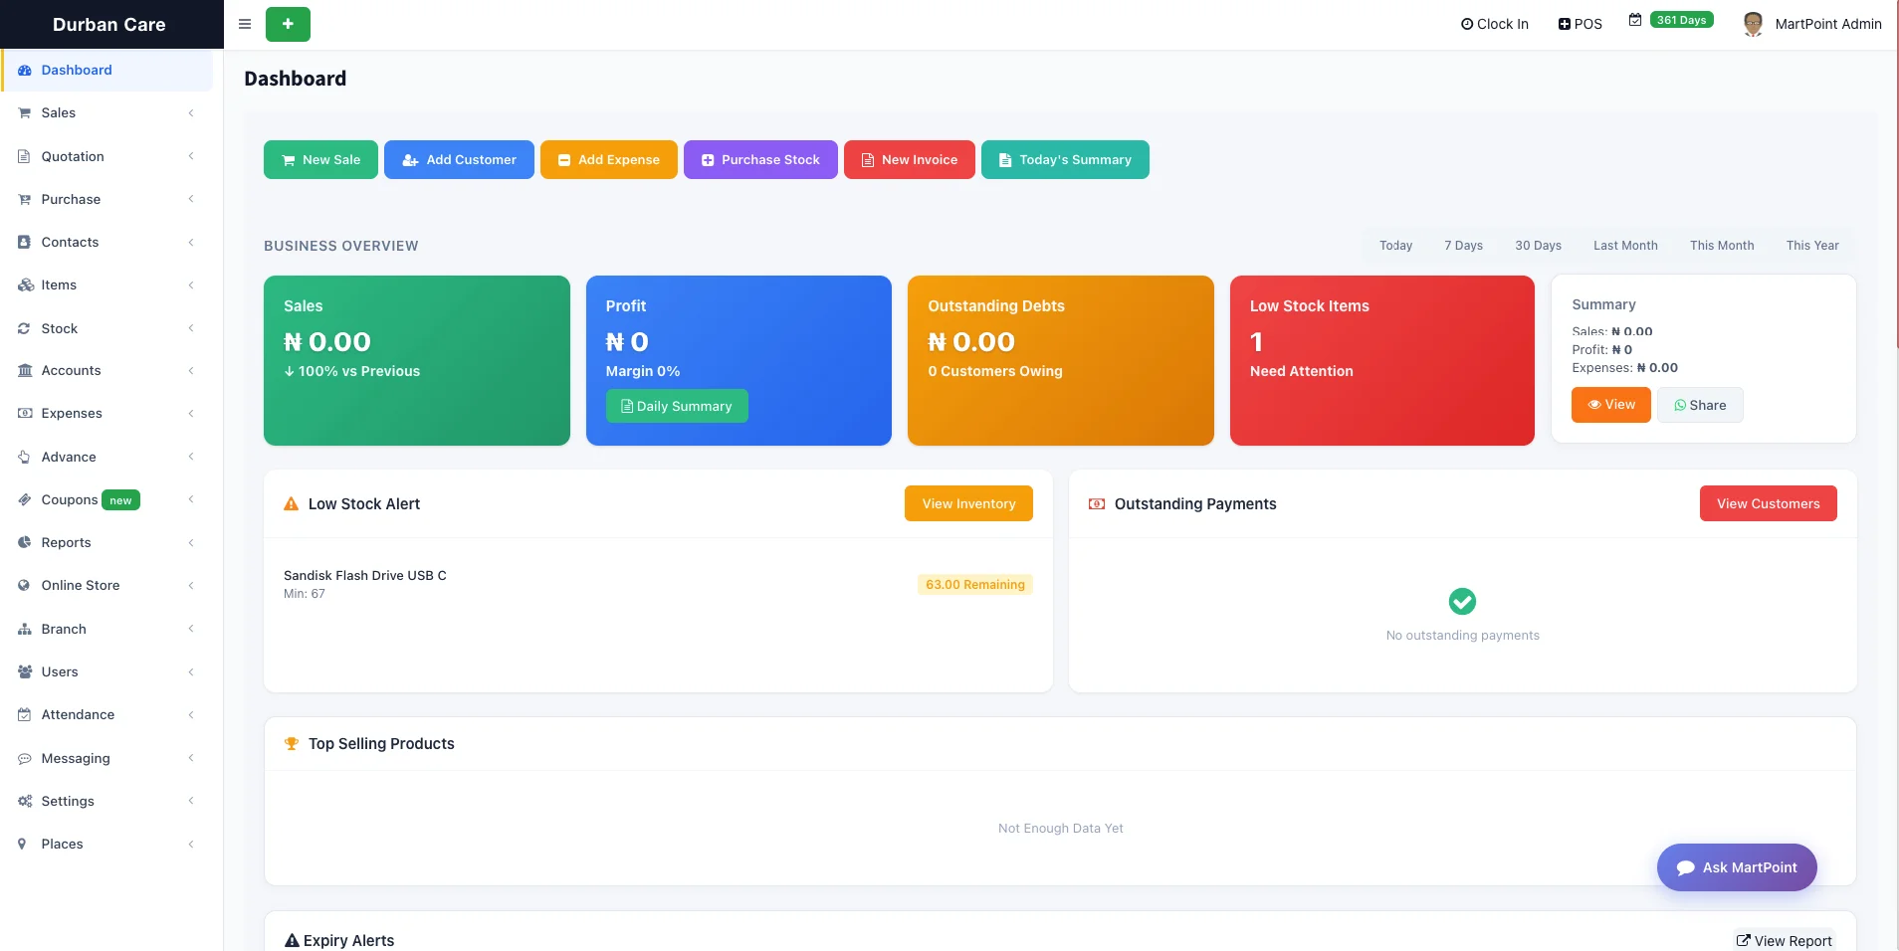
Task: Click the Expenses money icon in sidebar
Action: tap(25, 414)
